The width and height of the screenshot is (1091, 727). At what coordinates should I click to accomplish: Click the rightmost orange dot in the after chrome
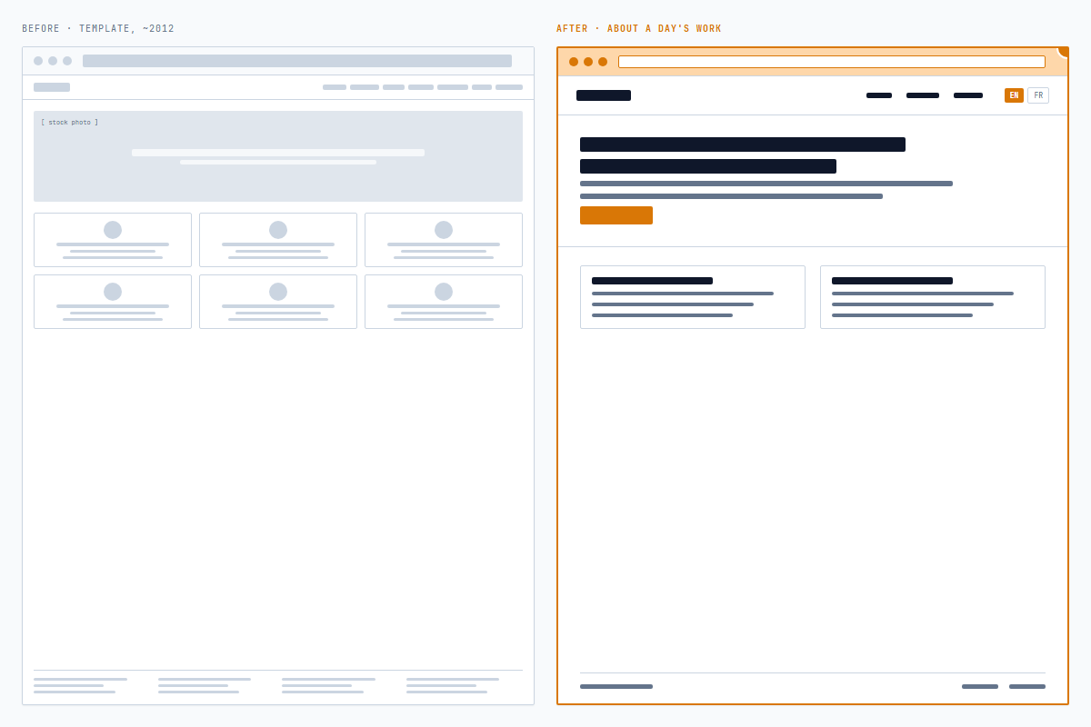[601, 62]
